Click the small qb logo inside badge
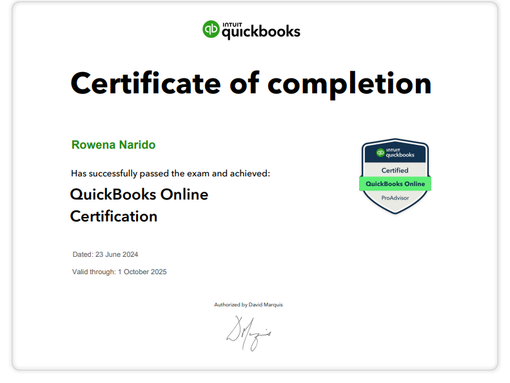 [x=380, y=153]
